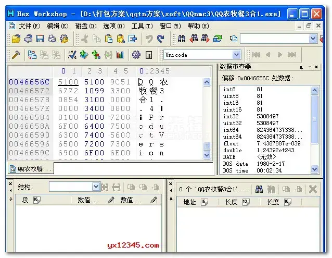Click hex editor scrollbar down arrow
Screen dimensions: 332x258
click(x=207, y=155)
